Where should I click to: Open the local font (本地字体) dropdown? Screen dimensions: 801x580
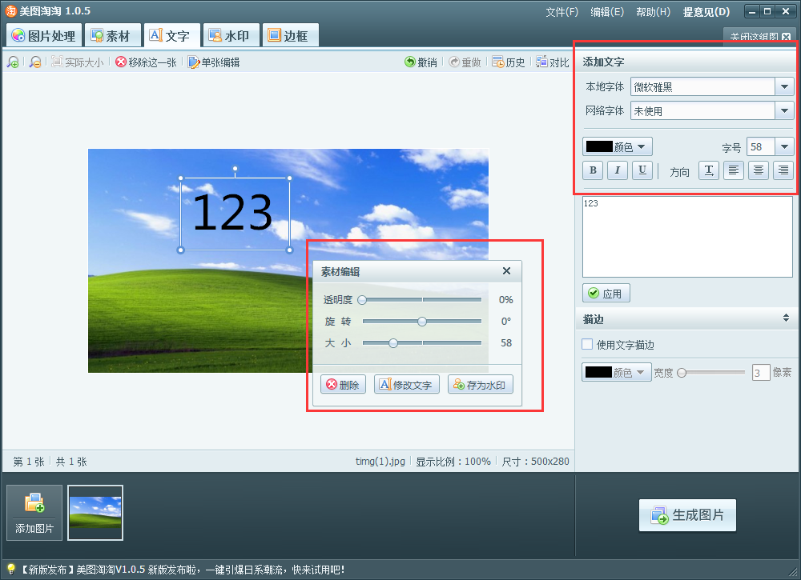click(784, 86)
